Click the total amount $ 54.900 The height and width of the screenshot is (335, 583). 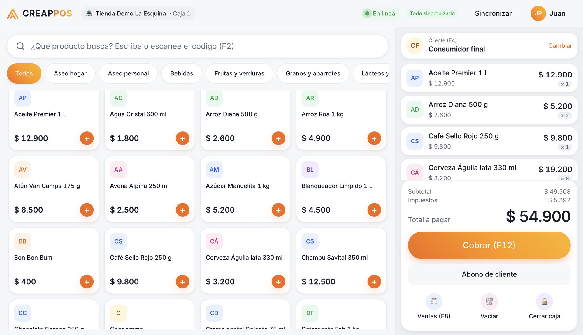pos(538,216)
